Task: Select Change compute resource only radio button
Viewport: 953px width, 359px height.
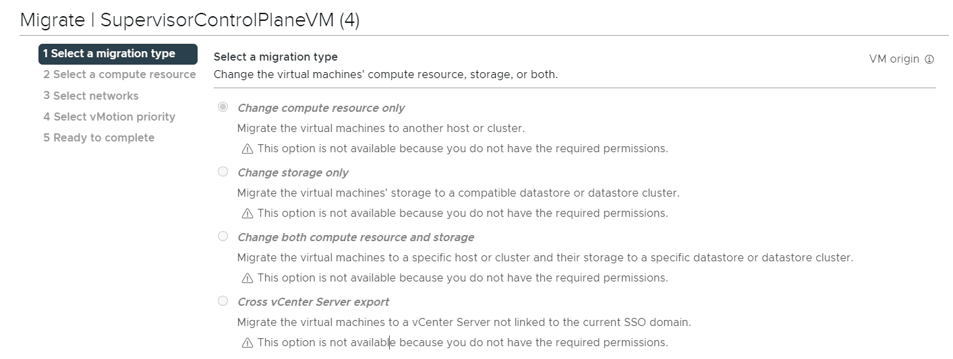Action: pyautogui.click(x=223, y=107)
